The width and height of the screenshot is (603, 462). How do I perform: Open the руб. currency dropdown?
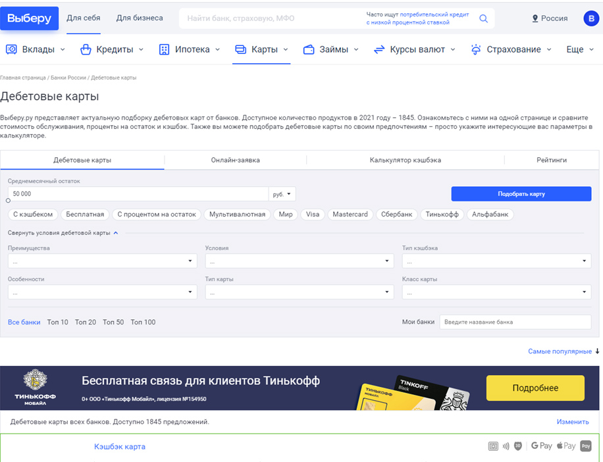(282, 194)
